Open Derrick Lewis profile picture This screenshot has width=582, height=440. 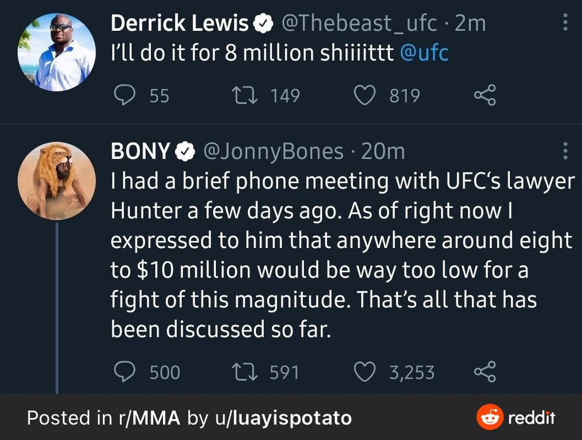click(x=56, y=52)
